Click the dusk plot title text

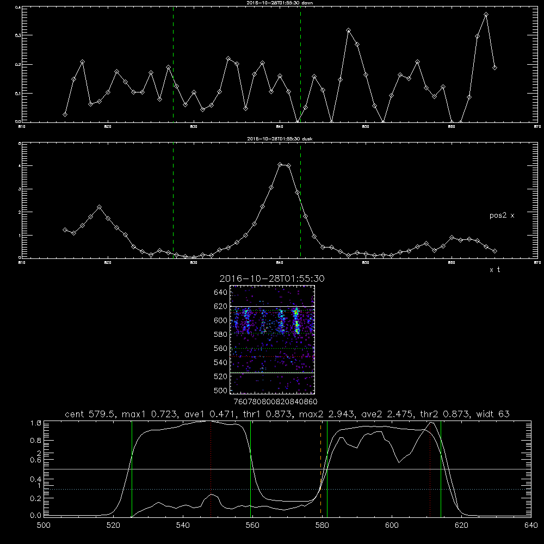coord(280,138)
